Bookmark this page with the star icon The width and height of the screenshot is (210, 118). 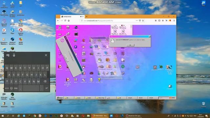[x=143, y=21]
